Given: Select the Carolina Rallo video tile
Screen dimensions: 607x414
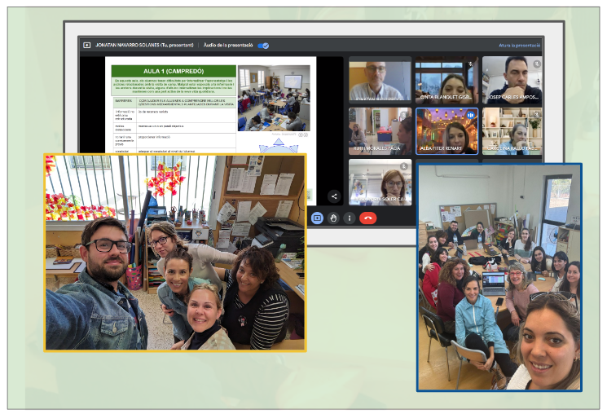Looking at the screenshot, I should [x=512, y=130].
